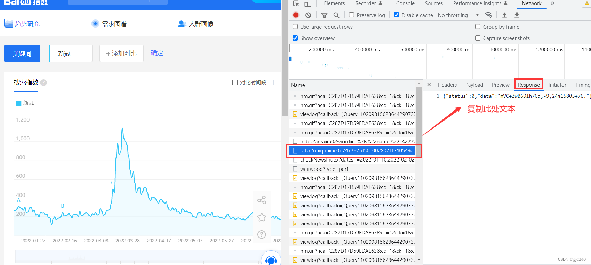Switch to the Recorder tab
The height and width of the screenshot is (265, 591).
tap(369, 3)
